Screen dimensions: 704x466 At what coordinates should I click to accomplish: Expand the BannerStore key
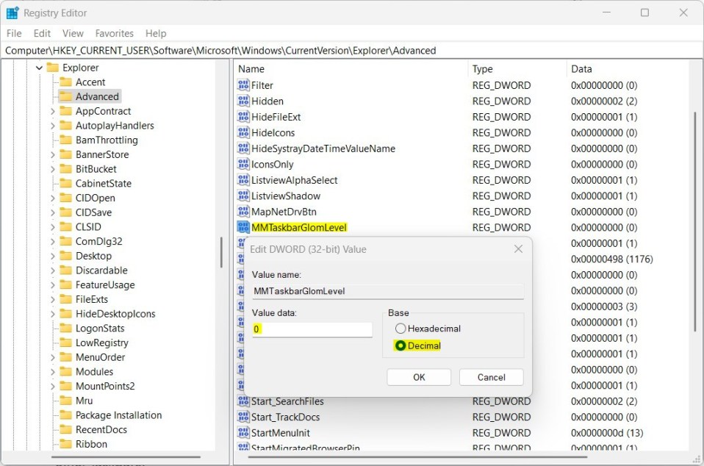point(52,154)
